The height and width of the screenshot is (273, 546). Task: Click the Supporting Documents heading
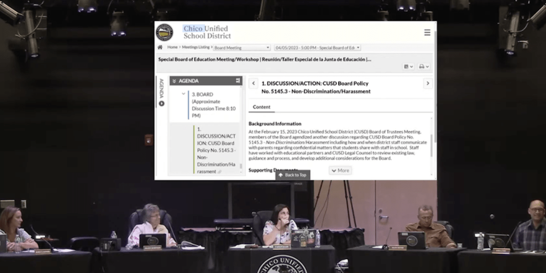[273, 171]
